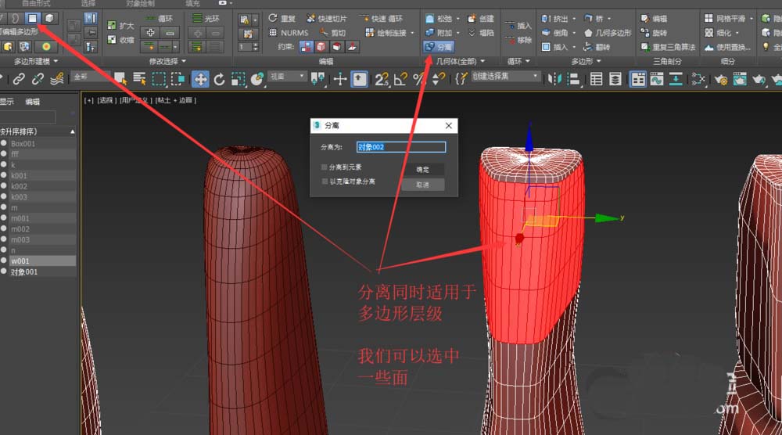Screen dimensions: 782x435
Task: Open the Selection (选择) ribbon tab
Action: pyautogui.click(x=88, y=3)
